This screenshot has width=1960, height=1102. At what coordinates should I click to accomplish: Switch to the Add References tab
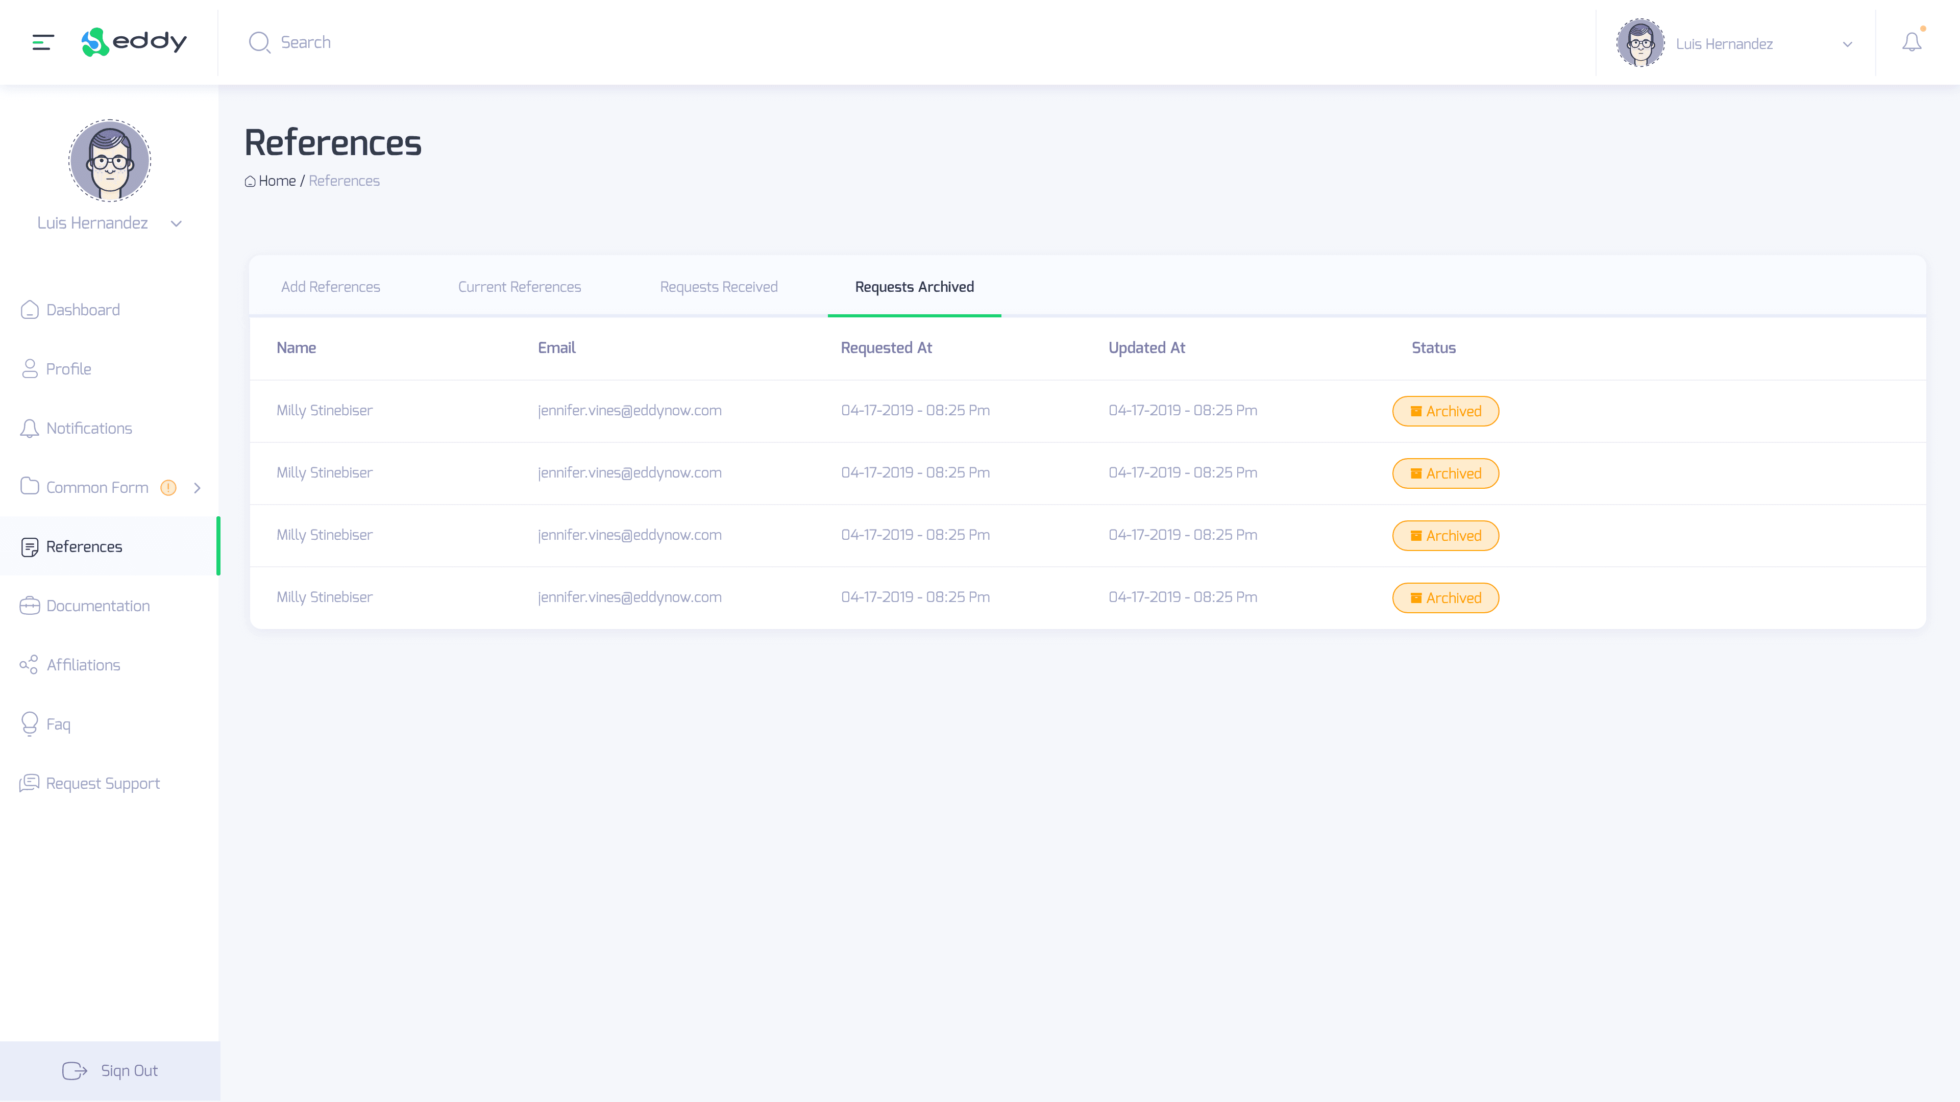pyautogui.click(x=330, y=287)
